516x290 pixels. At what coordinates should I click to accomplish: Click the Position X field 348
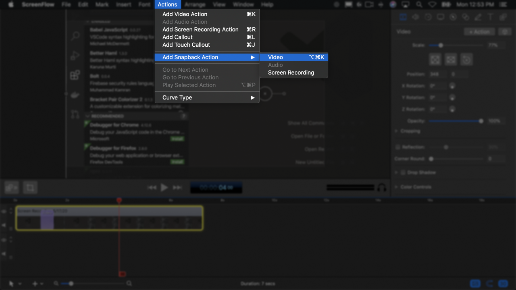437,74
